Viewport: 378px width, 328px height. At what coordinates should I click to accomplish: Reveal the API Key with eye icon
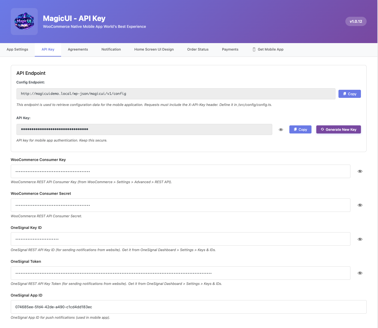(x=281, y=130)
